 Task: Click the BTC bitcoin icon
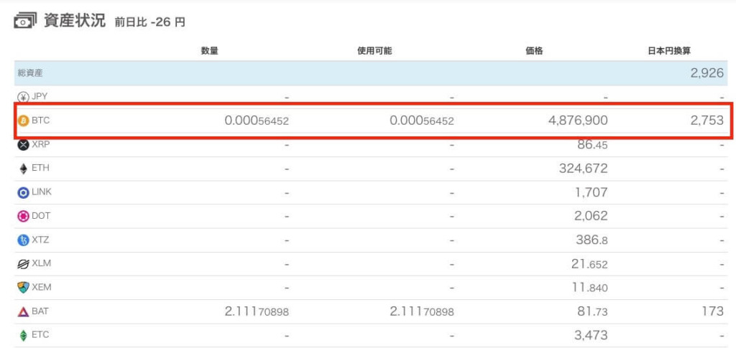tap(23, 121)
